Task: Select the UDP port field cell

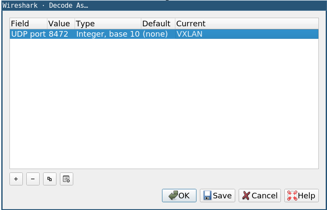Action: [x=28, y=34]
